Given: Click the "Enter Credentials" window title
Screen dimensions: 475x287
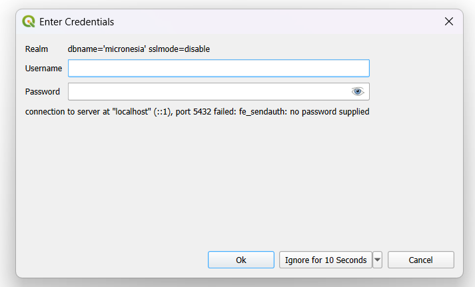Looking at the screenshot, I should click(77, 22).
